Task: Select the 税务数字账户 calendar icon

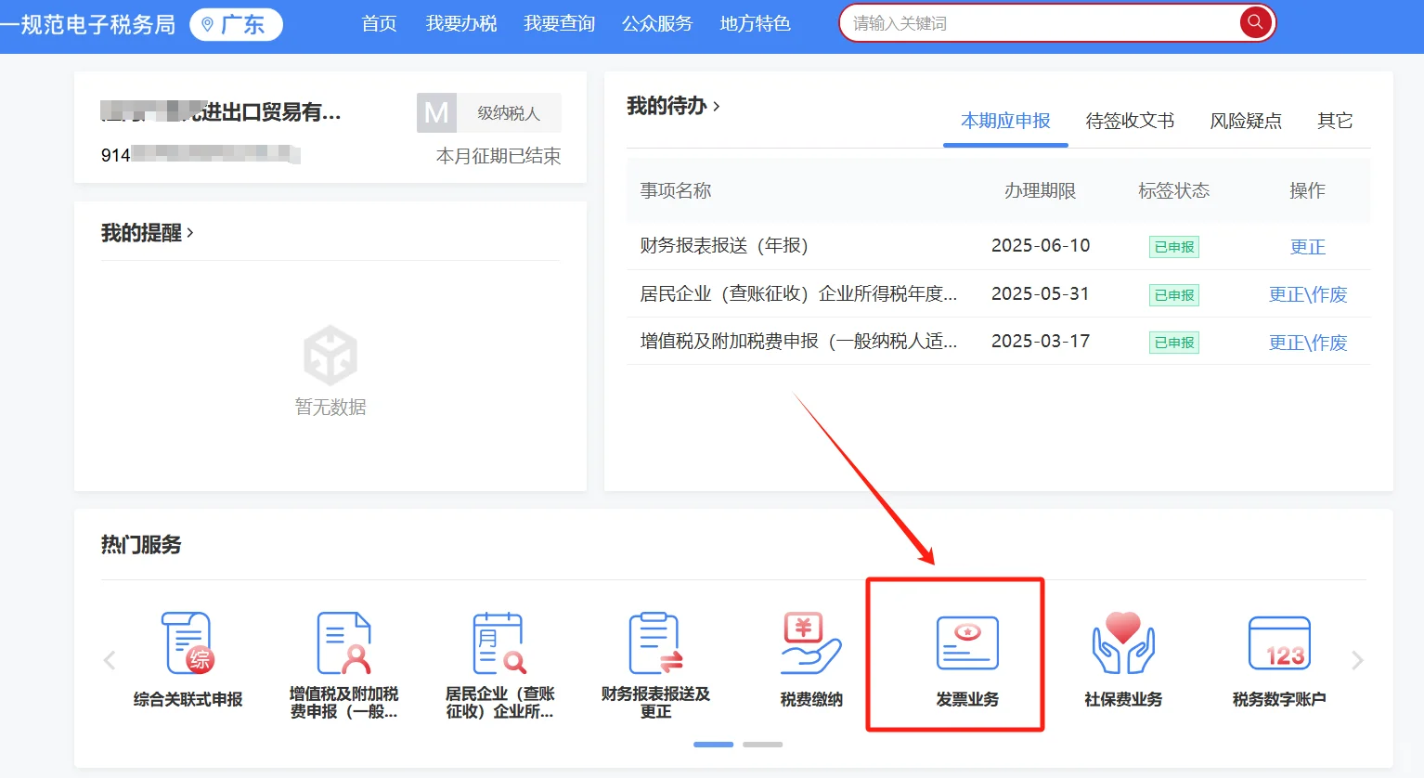Action: click(1280, 642)
